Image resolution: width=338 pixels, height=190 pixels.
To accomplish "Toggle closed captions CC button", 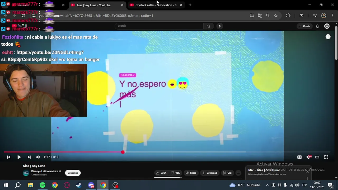I will tap(299, 157).
